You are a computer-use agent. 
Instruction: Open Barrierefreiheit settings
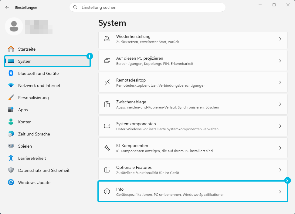[x=47, y=158]
